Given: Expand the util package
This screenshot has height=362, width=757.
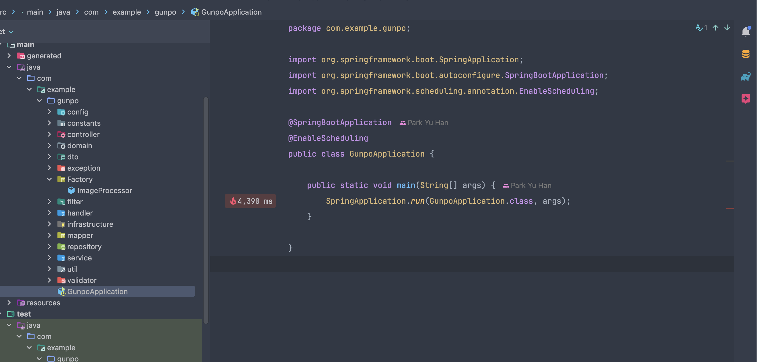Looking at the screenshot, I should [x=49, y=269].
